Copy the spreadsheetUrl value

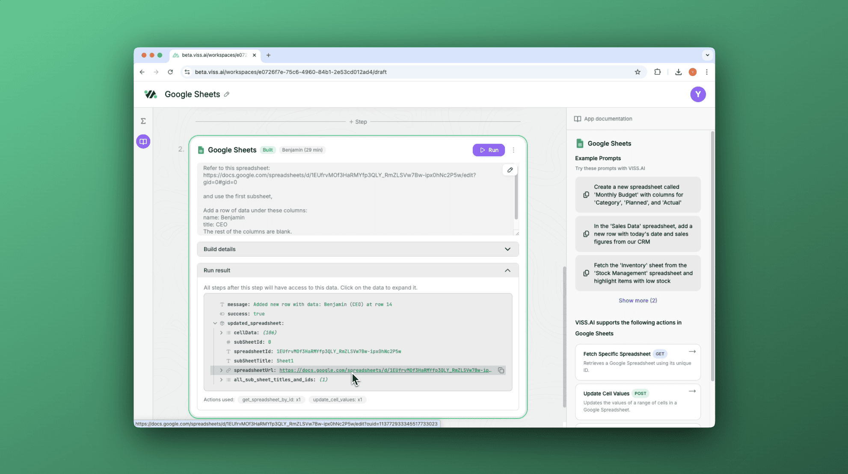click(x=501, y=370)
